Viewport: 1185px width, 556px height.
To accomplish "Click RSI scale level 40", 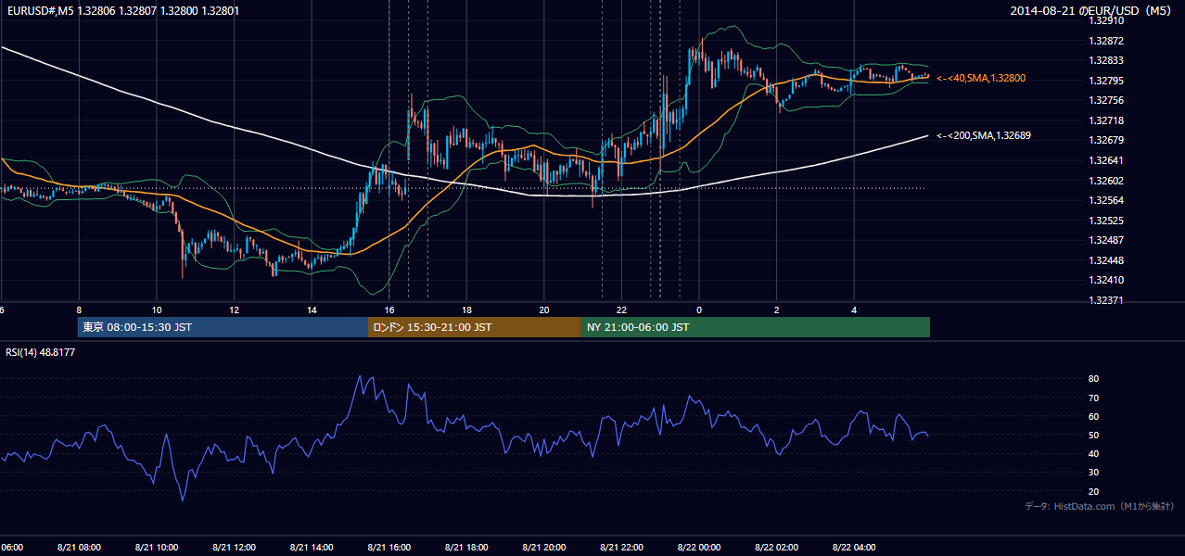I will [1093, 453].
